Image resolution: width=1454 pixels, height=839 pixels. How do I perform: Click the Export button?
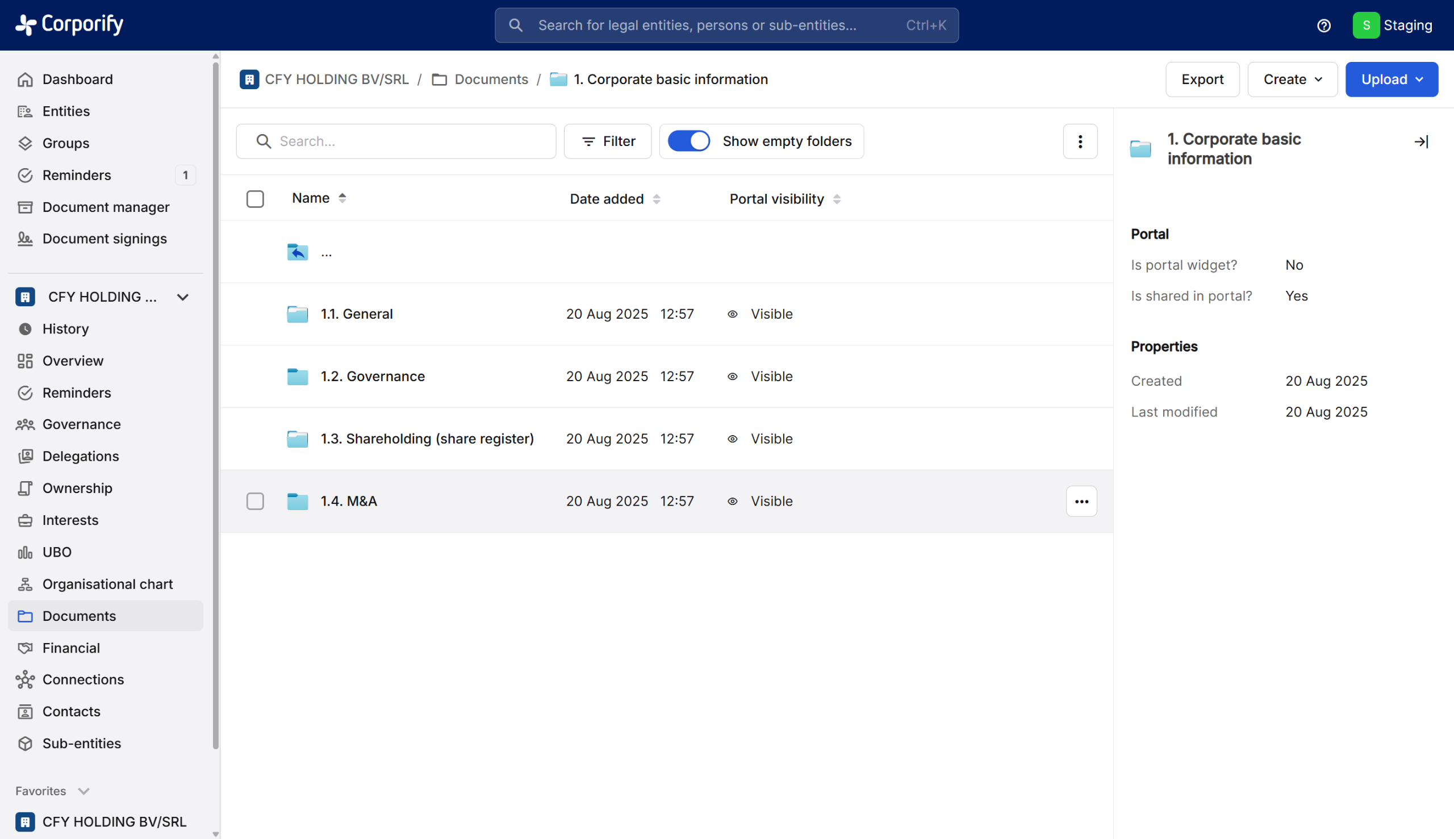click(1202, 80)
